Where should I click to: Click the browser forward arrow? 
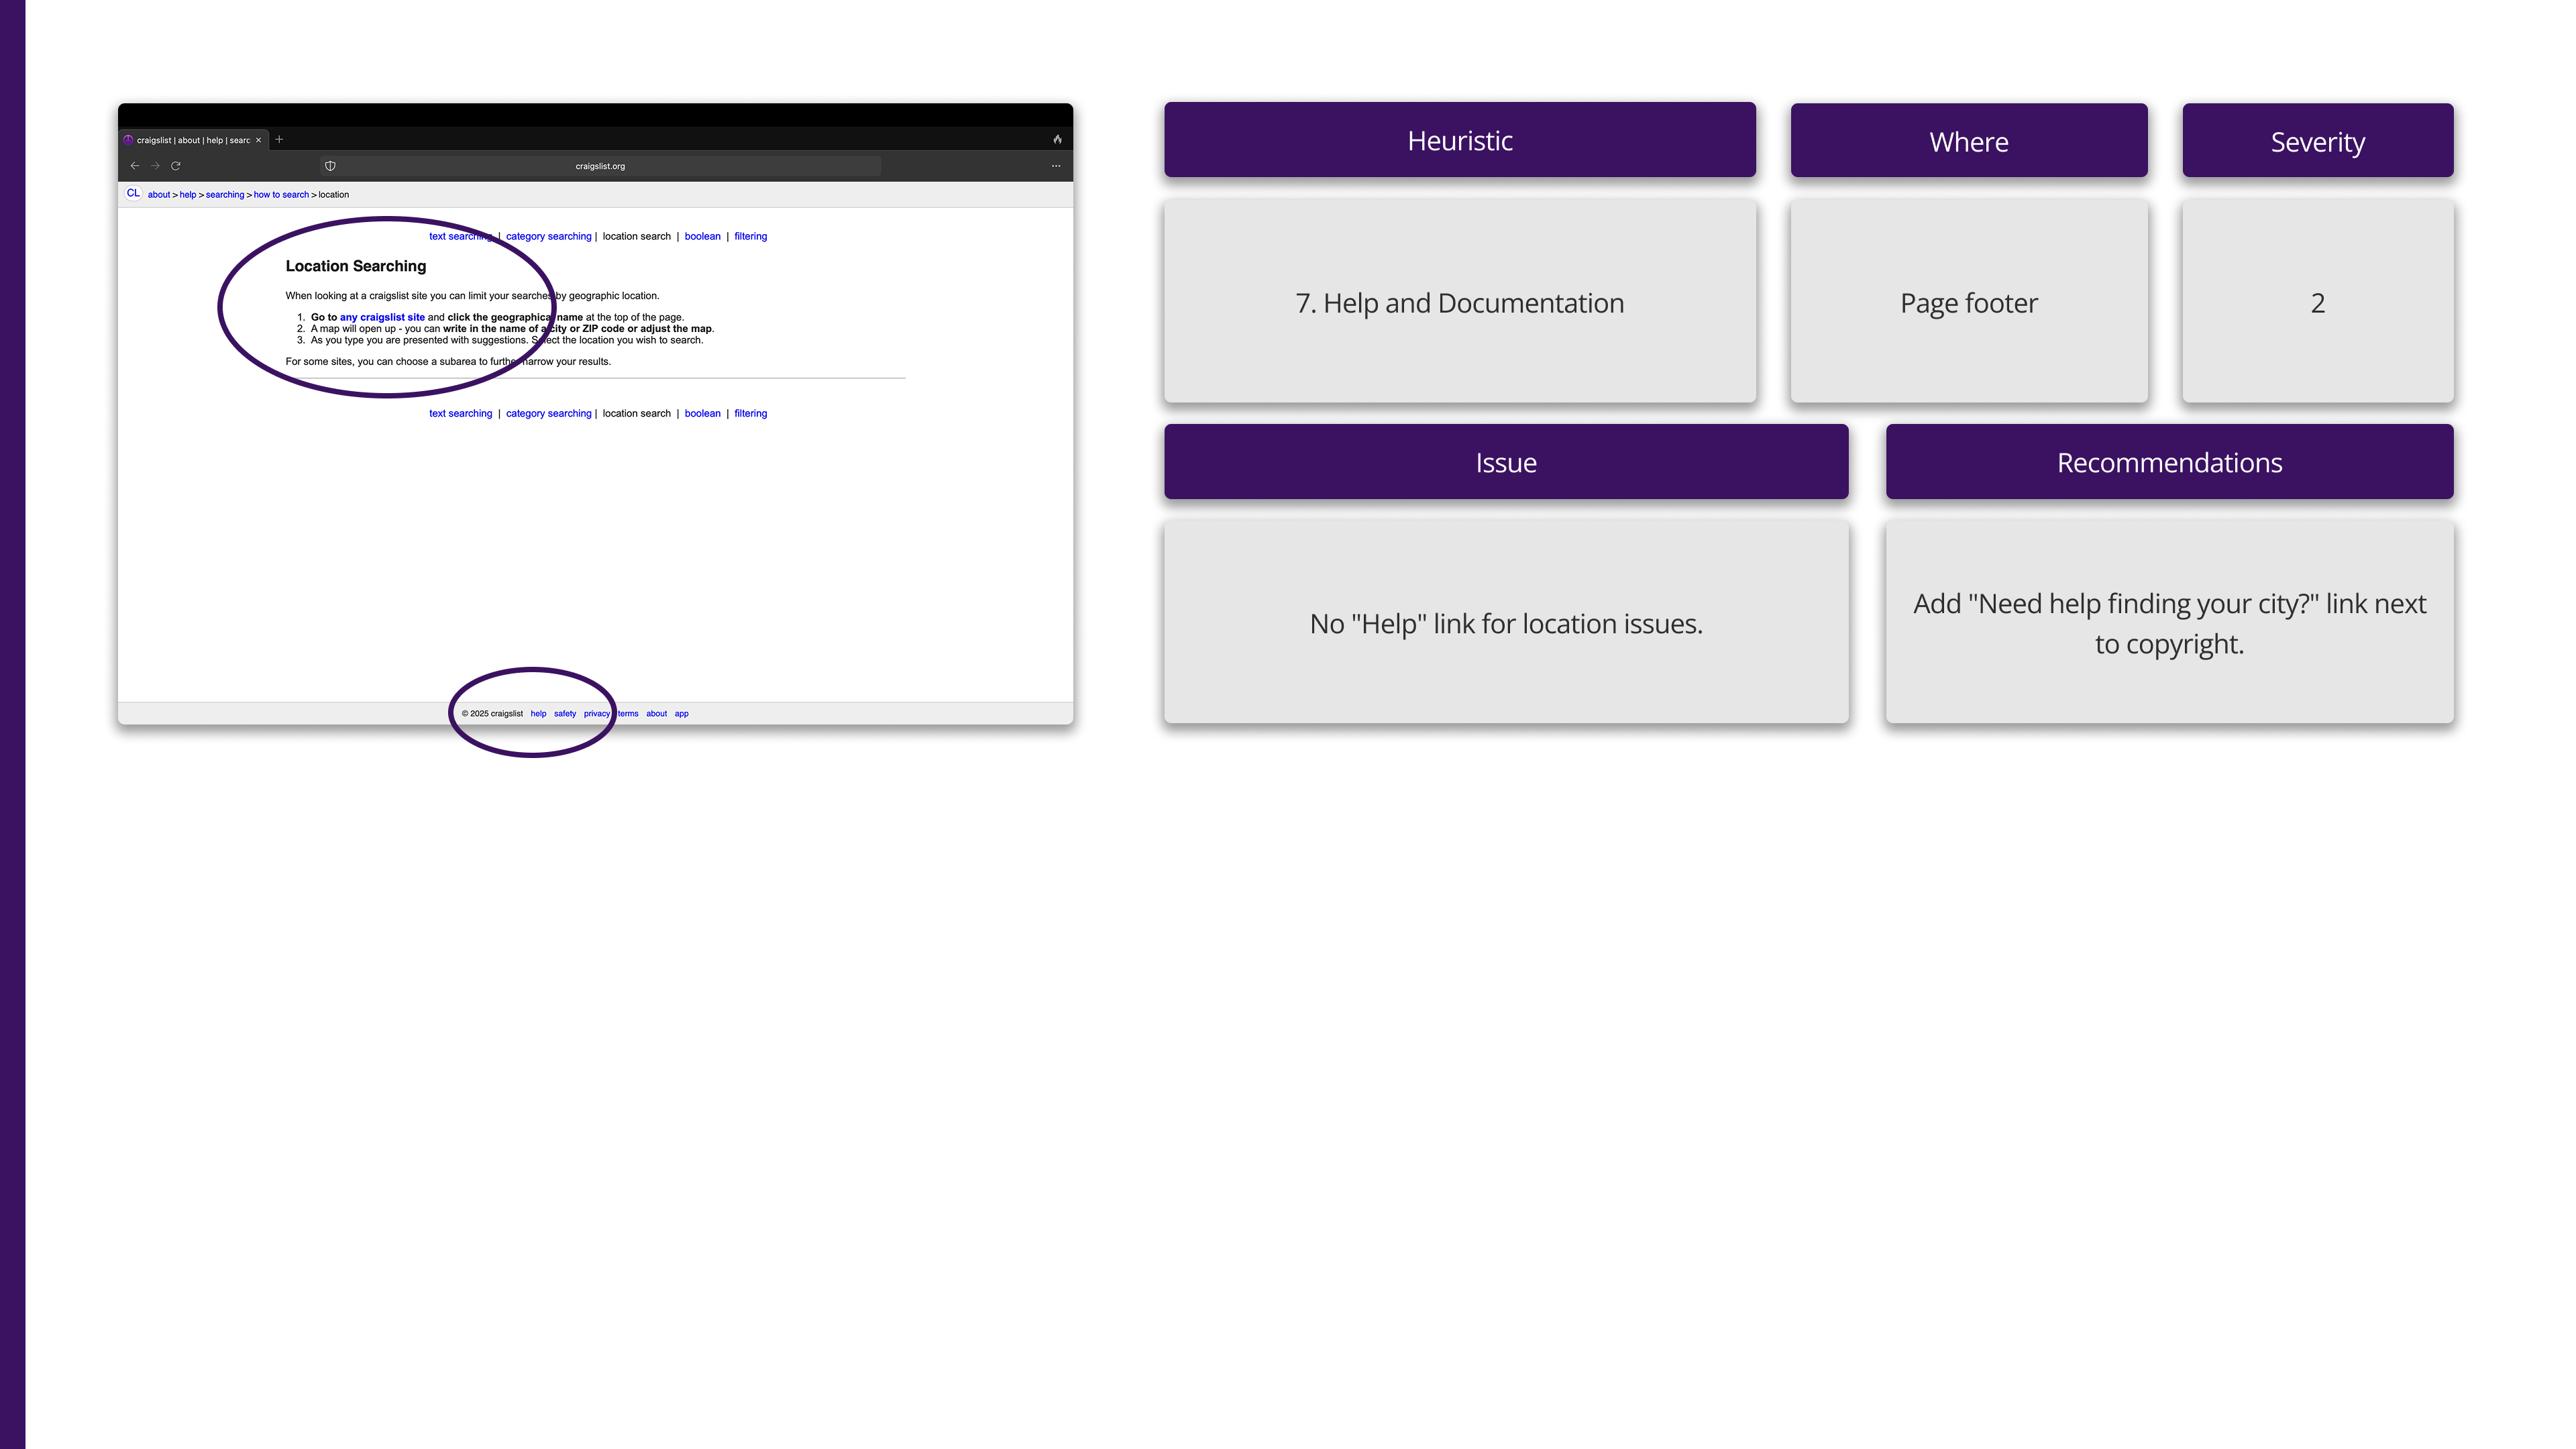point(155,166)
